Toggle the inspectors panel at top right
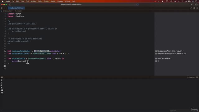 click(196, 5)
